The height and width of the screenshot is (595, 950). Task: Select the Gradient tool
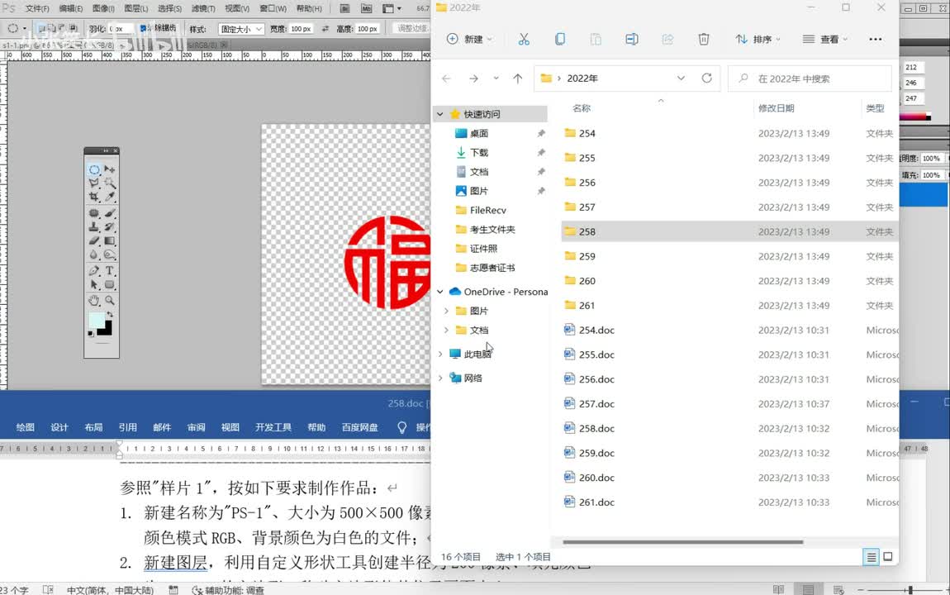(x=110, y=241)
